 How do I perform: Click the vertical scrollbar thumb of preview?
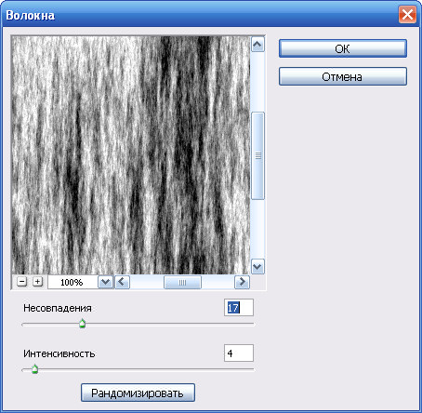pyautogui.click(x=257, y=155)
